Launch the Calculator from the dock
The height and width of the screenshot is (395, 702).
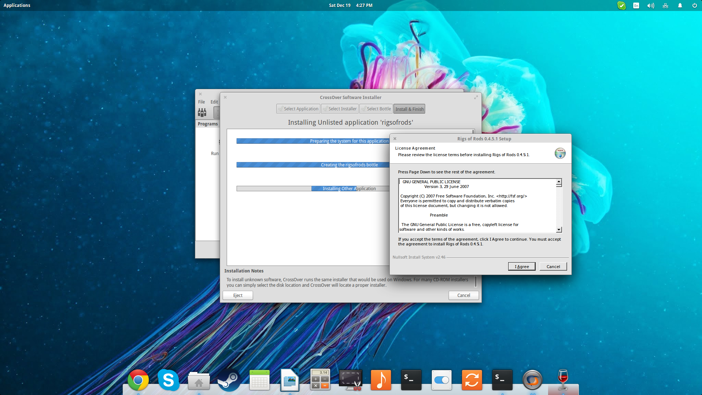[320, 380]
